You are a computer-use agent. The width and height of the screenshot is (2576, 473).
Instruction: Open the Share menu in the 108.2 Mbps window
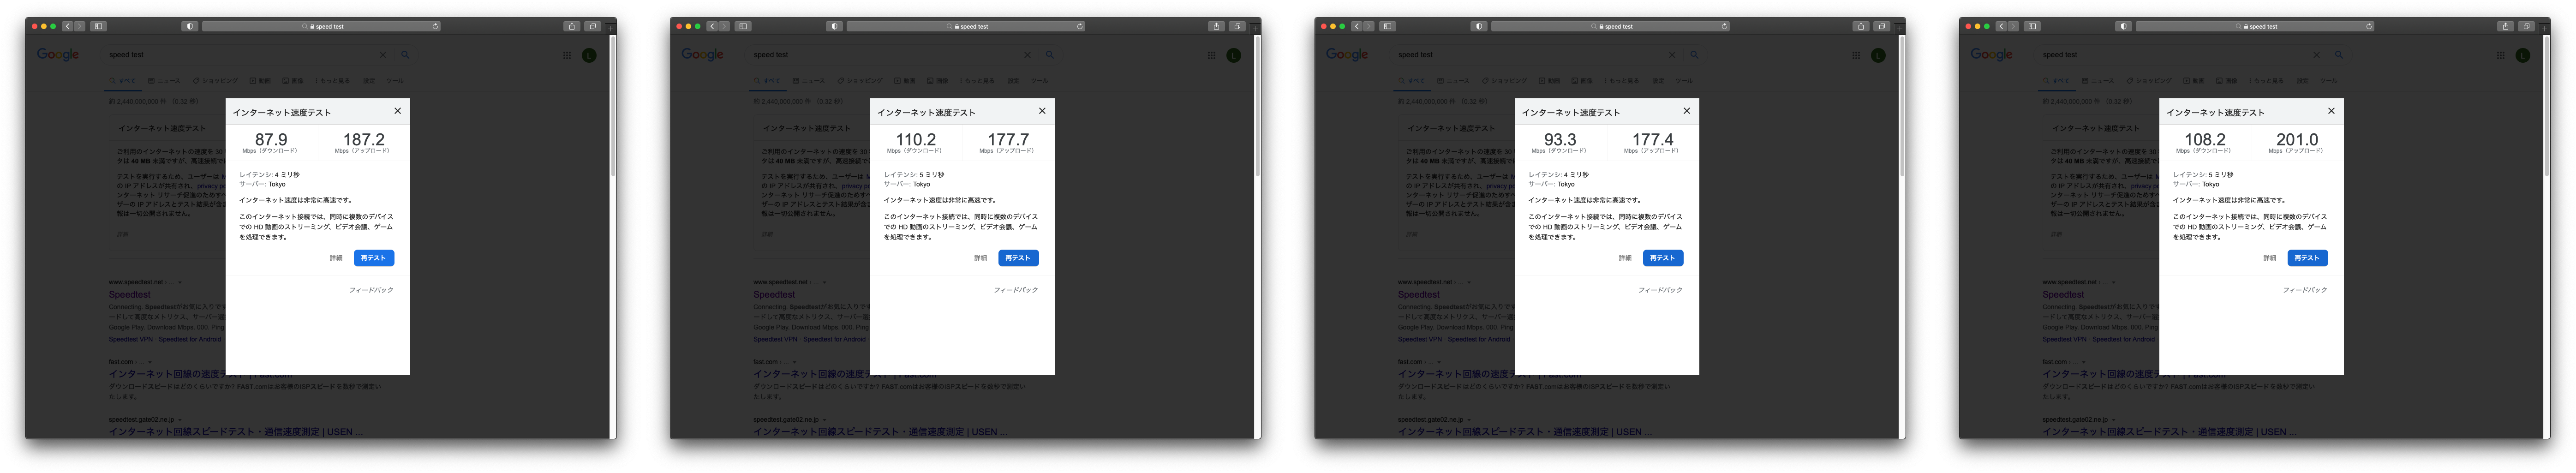pos(2505,26)
